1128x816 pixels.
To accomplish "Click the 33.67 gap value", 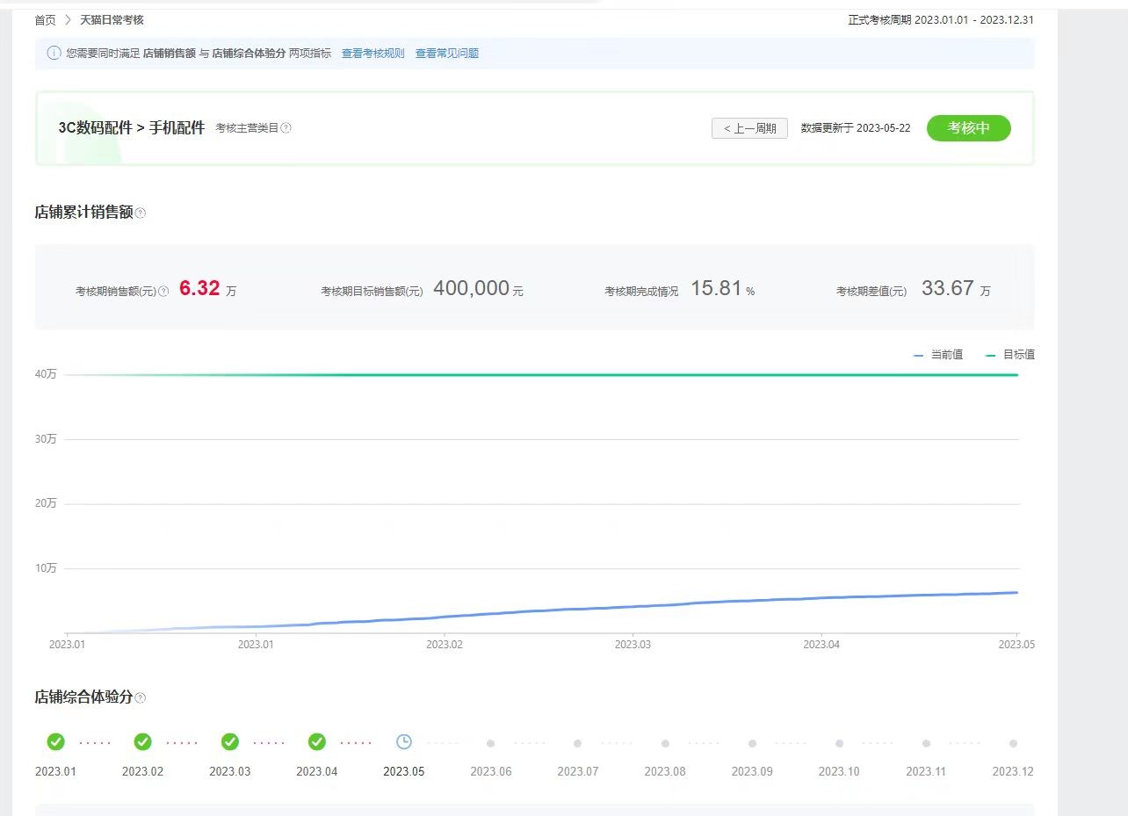I will 948,288.
